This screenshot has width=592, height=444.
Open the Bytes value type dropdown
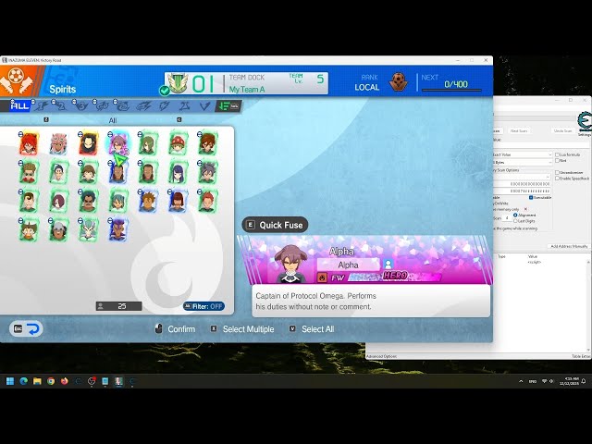[524, 163]
